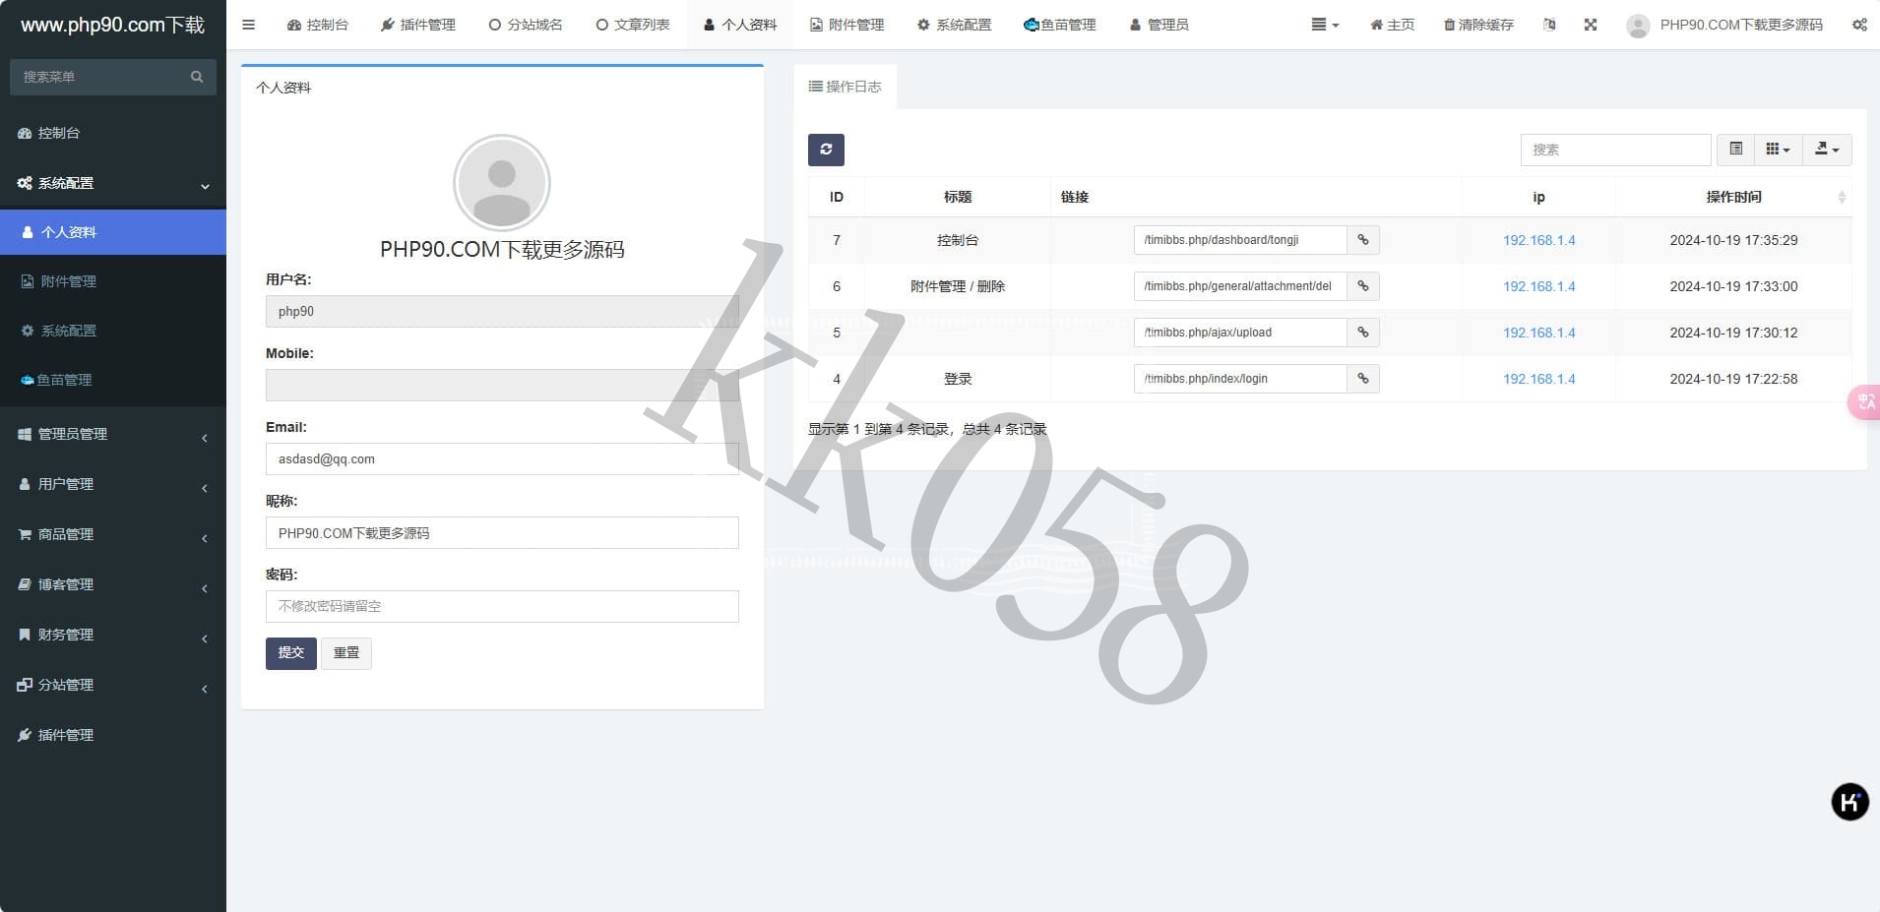Open the 文章列表 tab

[x=633, y=25]
